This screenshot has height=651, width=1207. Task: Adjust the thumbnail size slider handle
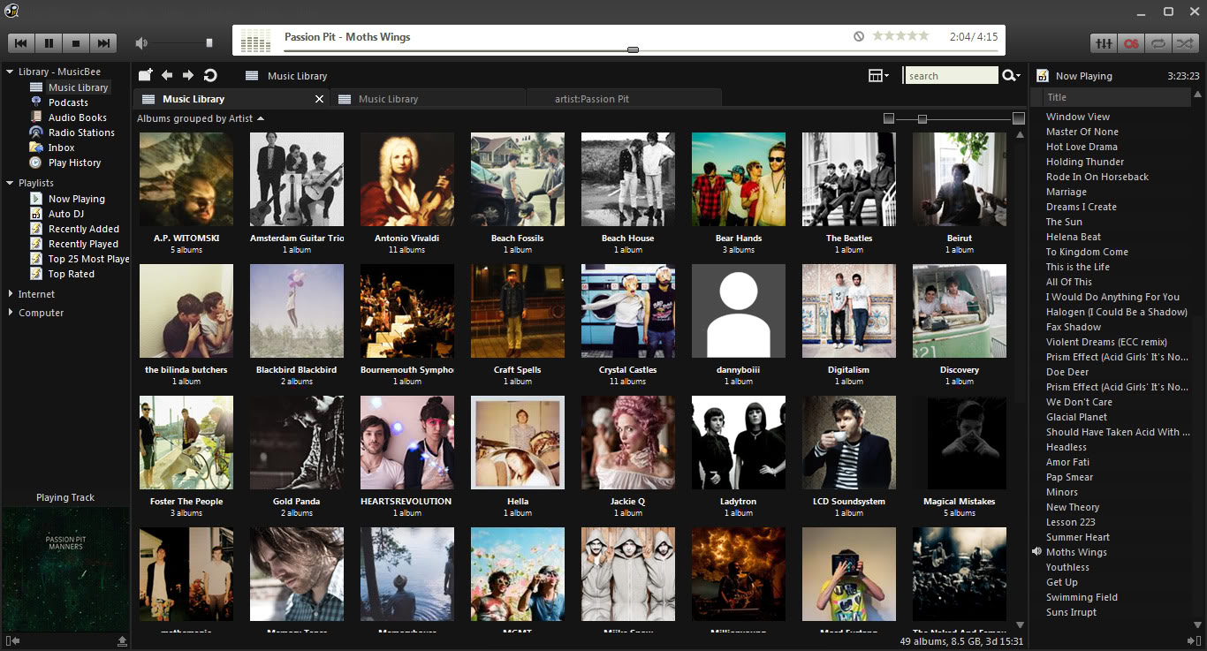(922, 118)
